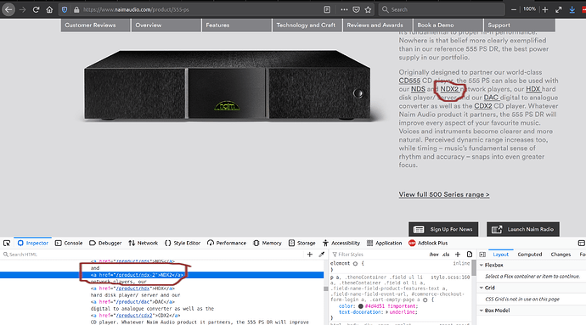Follow the HDX link in the description
Image resolution: width=586 pixels, height=325 pixels.
[533, 89]
